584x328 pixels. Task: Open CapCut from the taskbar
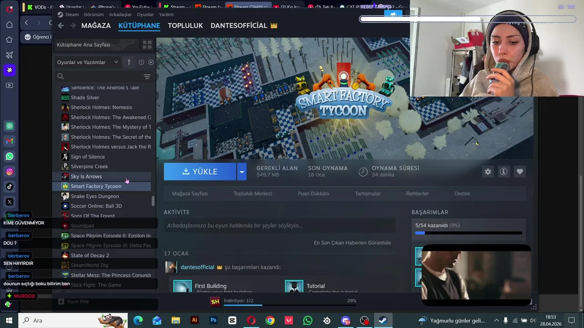[232, 320]
